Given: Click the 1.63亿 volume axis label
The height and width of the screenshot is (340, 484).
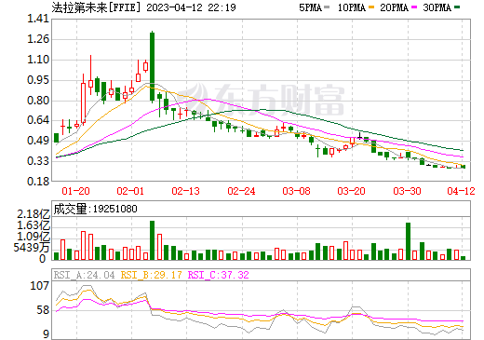Looking at the screenshot, I should point(34,225).
